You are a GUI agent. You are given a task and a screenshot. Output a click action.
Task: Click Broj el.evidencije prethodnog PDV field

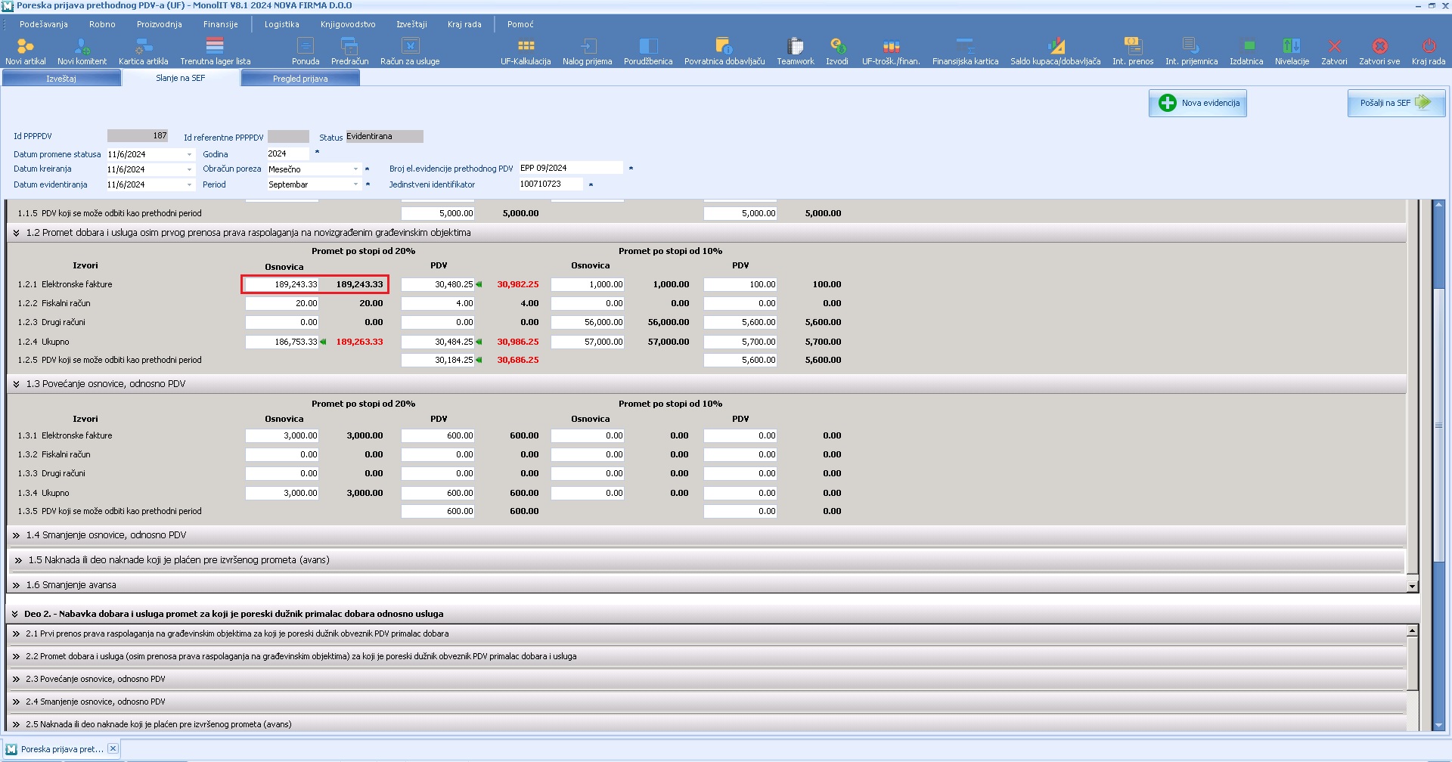tap(571, 168)
